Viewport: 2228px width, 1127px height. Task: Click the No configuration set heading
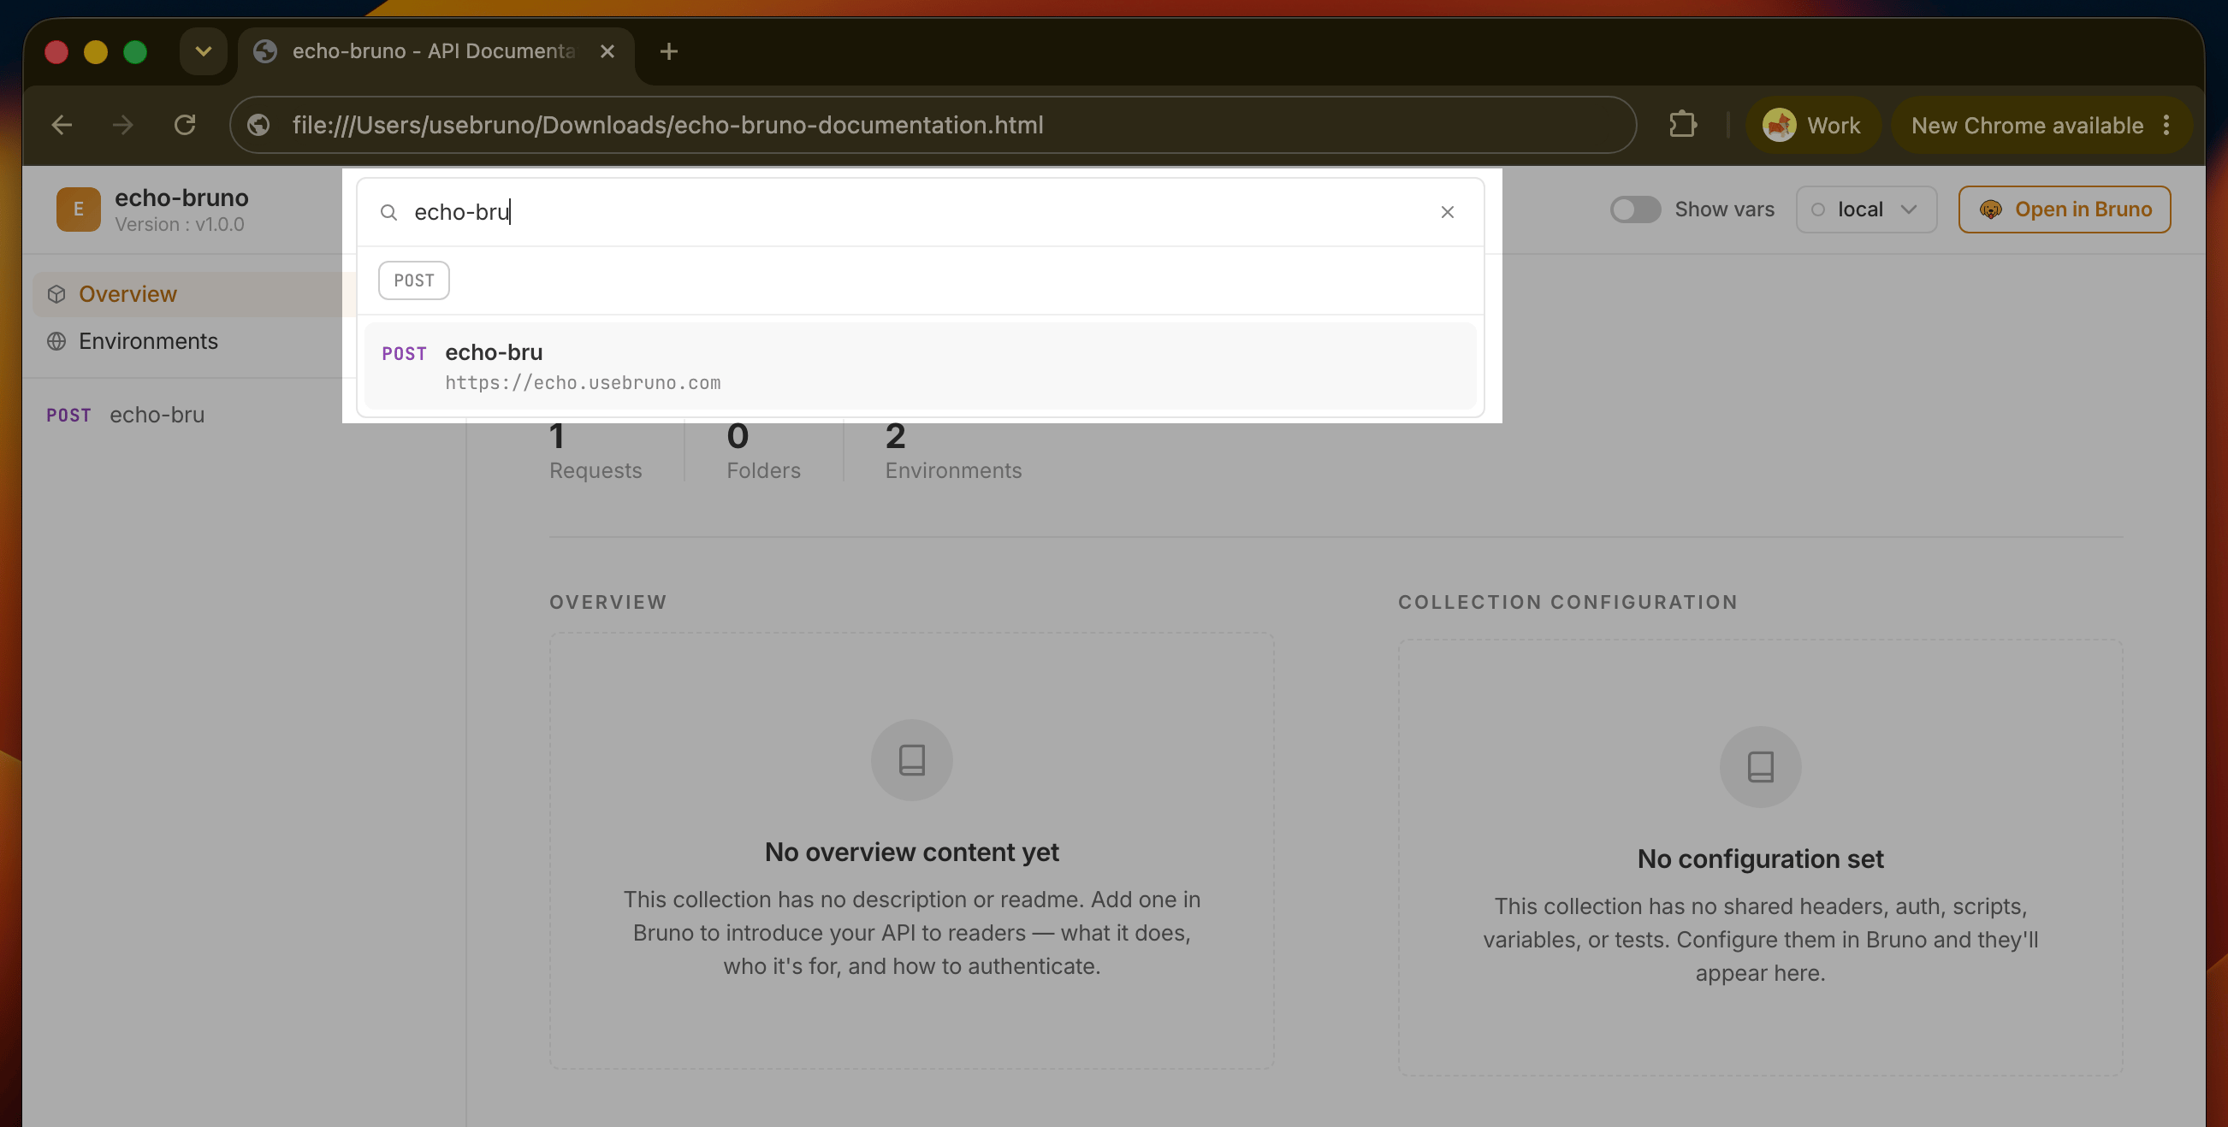click(x=1760, y=859)
